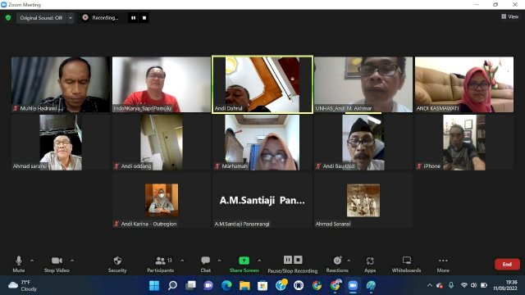Viewport: 525px width, 295px height.
Task: Toggle Original Sound: Off button
Action: click(41, 18)
